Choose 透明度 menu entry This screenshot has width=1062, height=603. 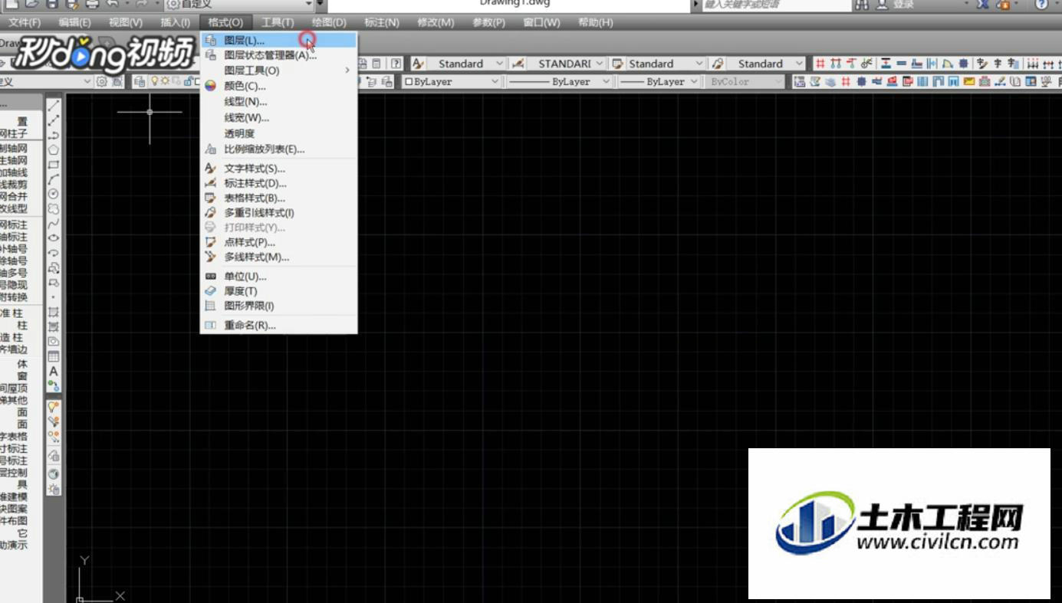pos(279,133)
